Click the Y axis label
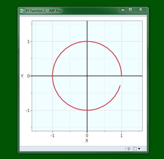Viewport: 164px width, 159px height. pos(22,76)
